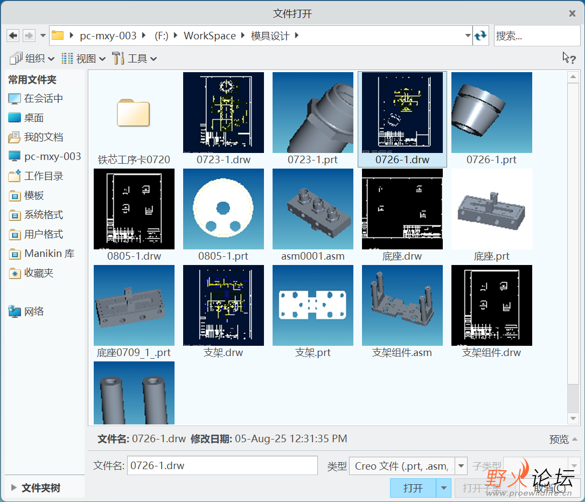585x502 pixels.
Task: Click the file list scroll-down arrow
Action: pos(573,419)
